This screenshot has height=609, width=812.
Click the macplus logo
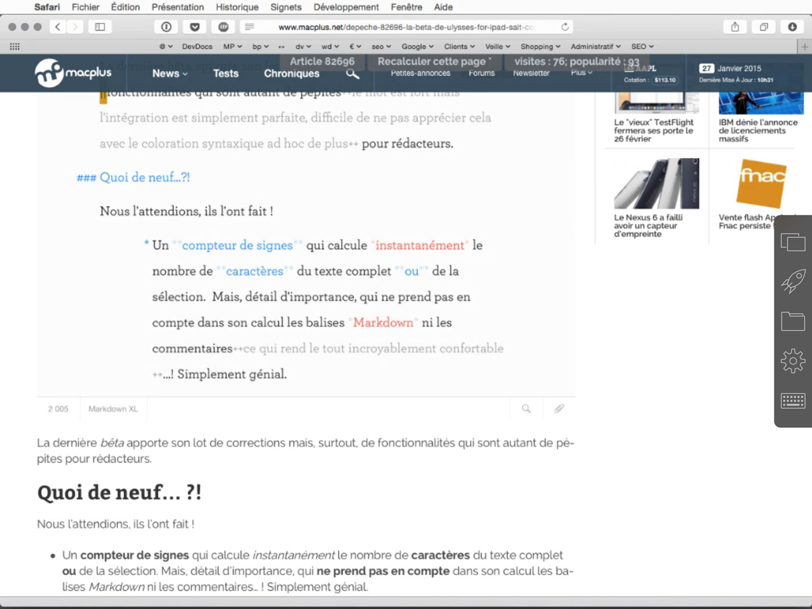[x=73, y=73]
